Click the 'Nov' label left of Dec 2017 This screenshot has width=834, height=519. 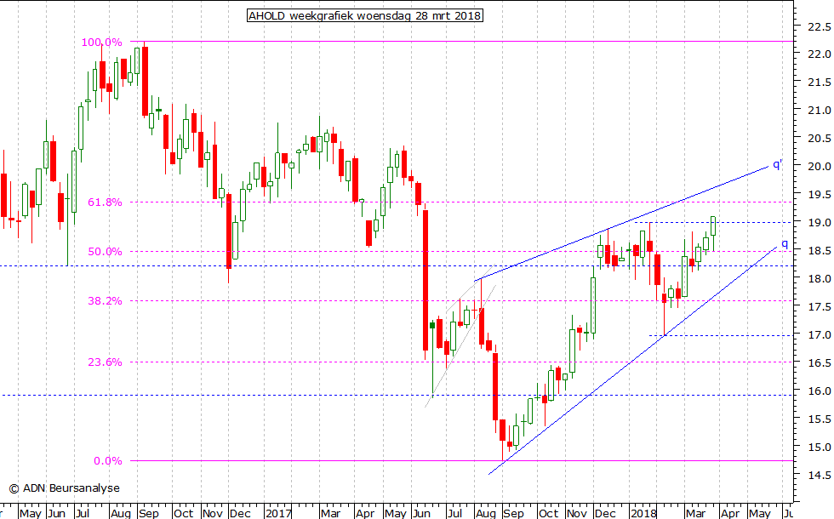pos(577,513)
